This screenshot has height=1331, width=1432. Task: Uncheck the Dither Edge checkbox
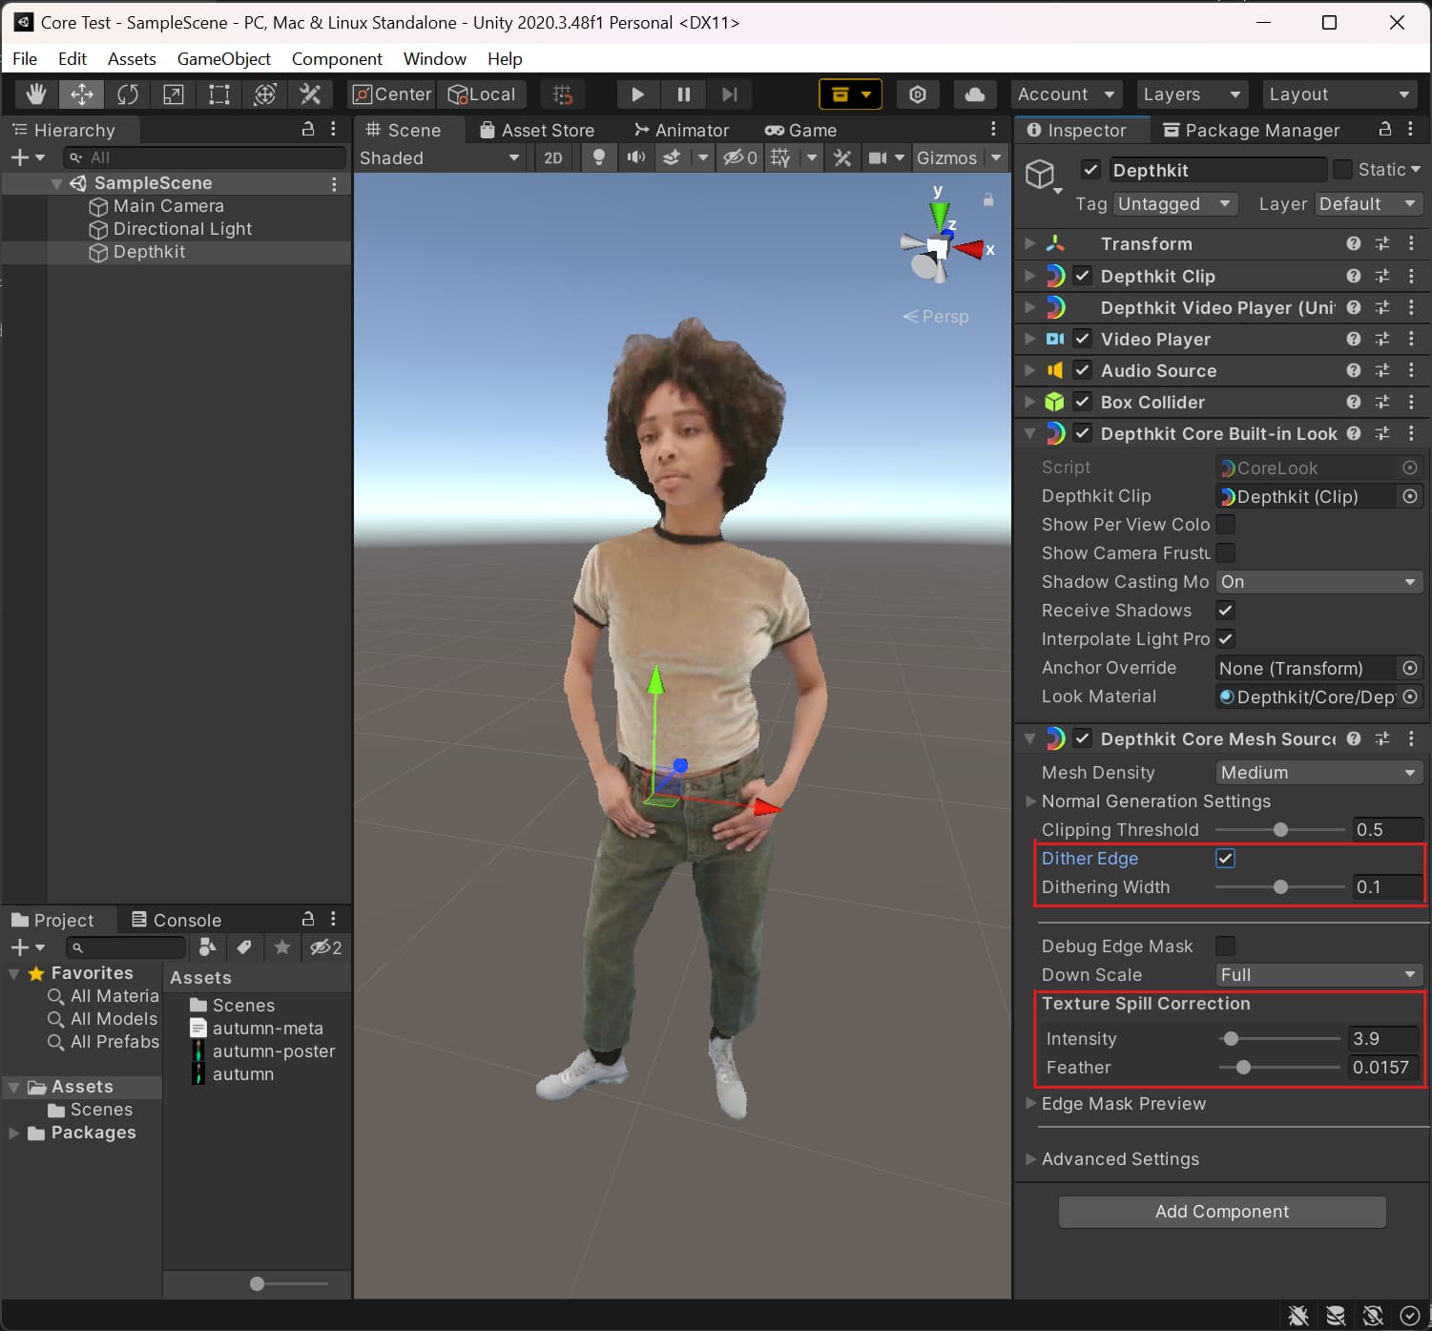(x=1225, y=859)
